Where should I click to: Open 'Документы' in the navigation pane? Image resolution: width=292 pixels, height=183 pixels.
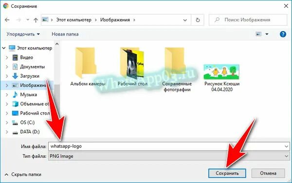tap(32, 67)
